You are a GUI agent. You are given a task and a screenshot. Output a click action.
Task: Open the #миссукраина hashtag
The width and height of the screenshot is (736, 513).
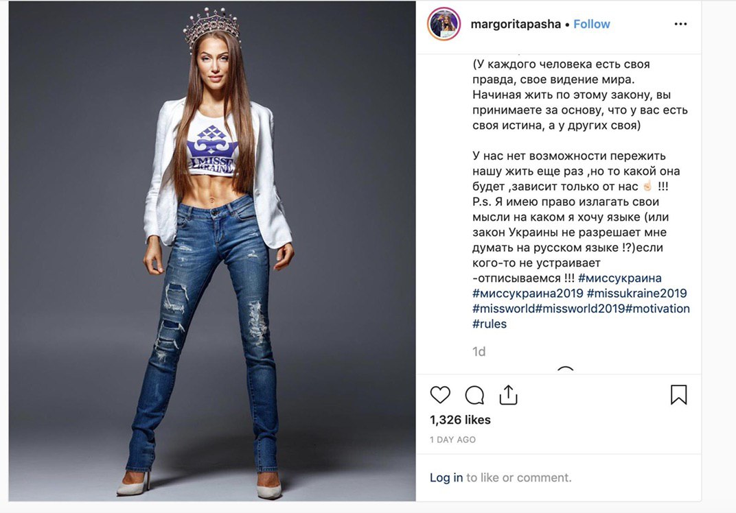pos(619,278)
